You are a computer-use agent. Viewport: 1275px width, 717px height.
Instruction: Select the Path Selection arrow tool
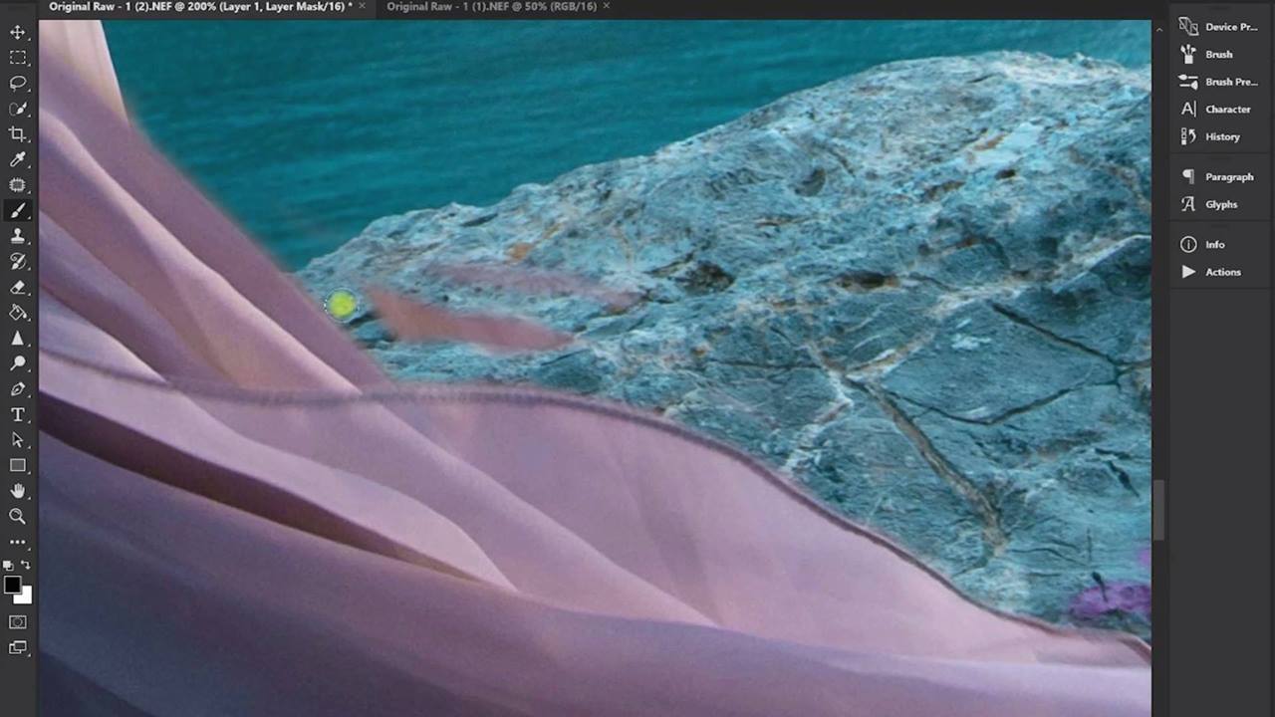18,440
